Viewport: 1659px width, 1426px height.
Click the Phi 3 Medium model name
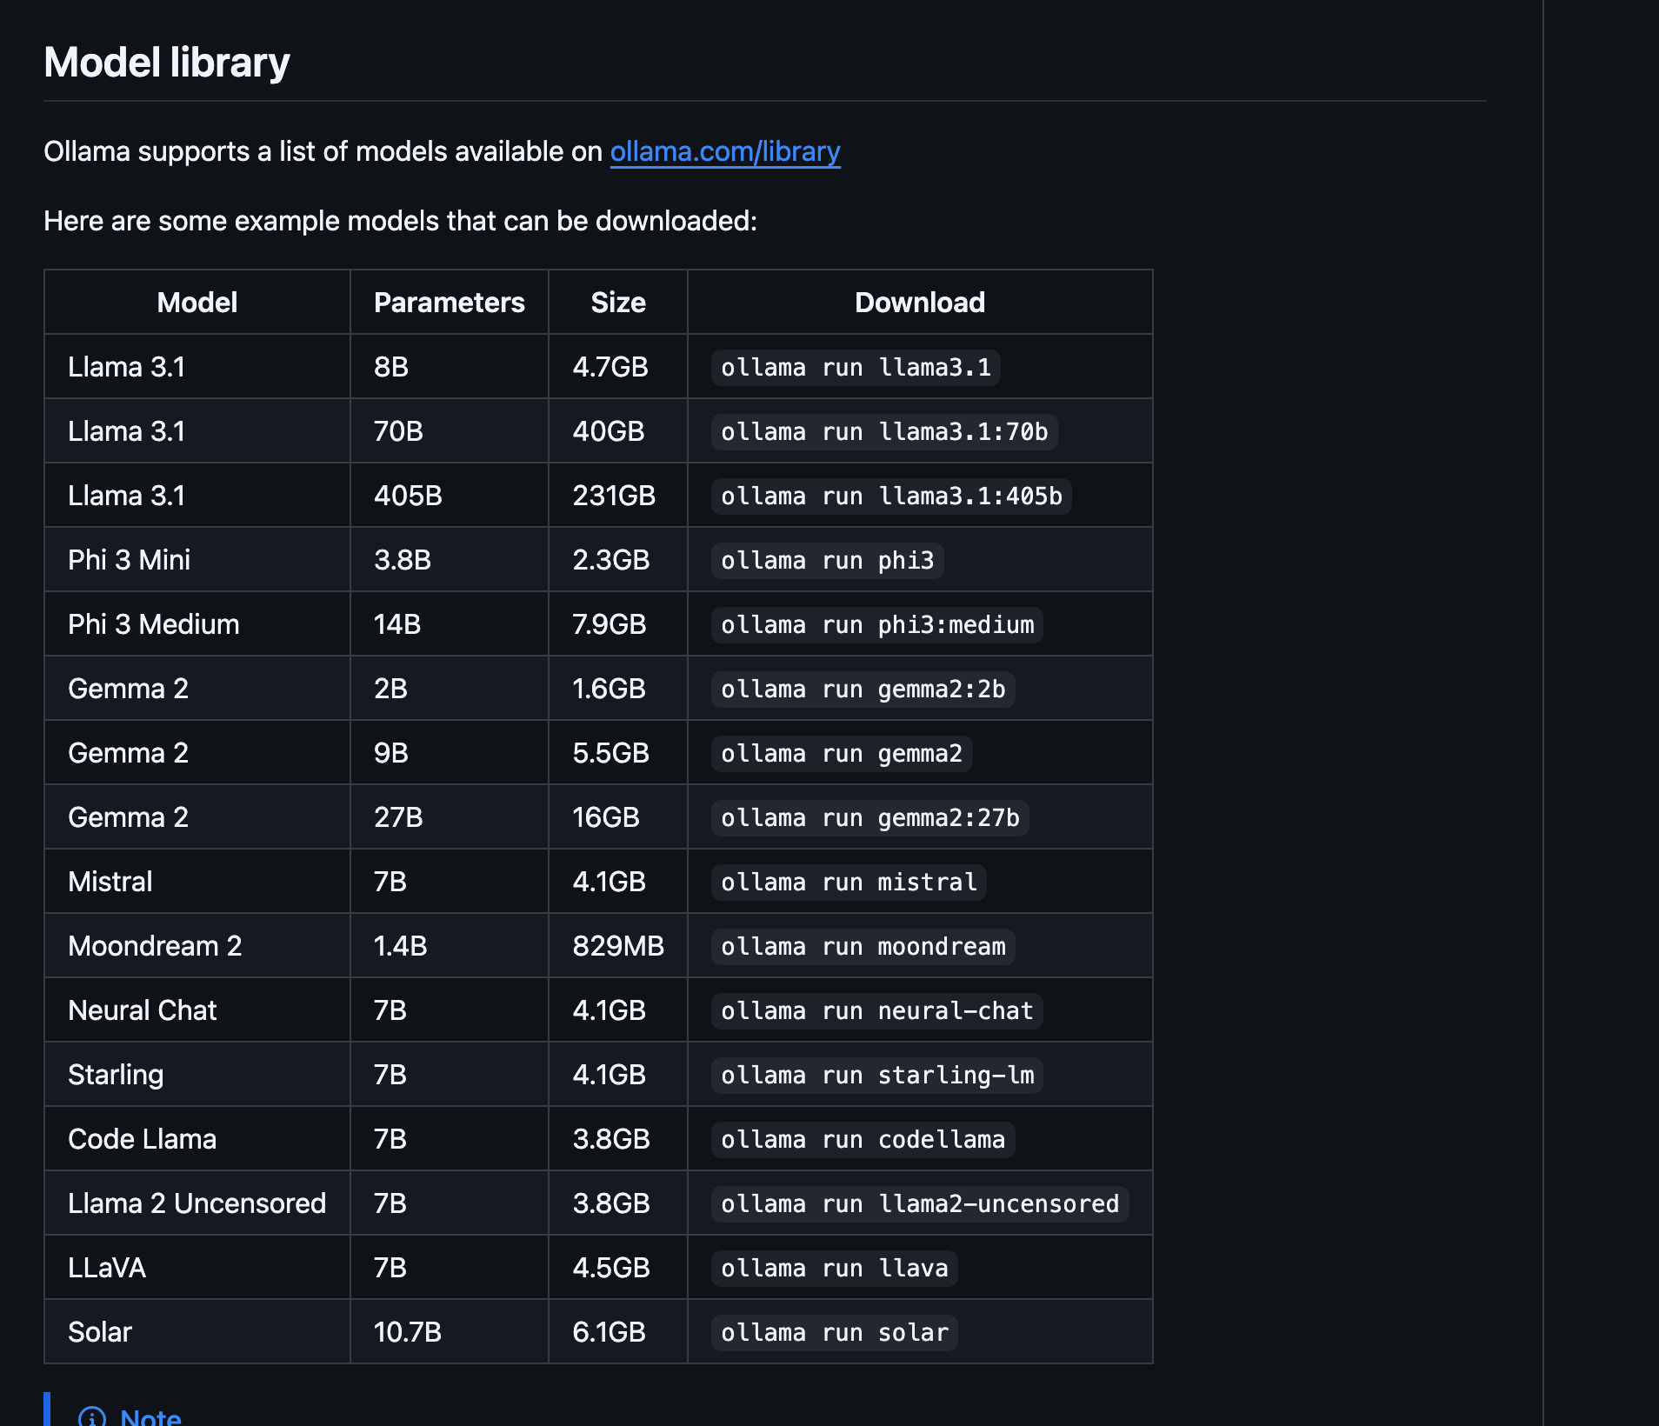pos(154,624)
